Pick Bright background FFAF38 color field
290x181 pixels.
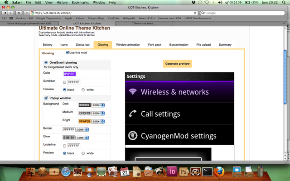(85, 121)
